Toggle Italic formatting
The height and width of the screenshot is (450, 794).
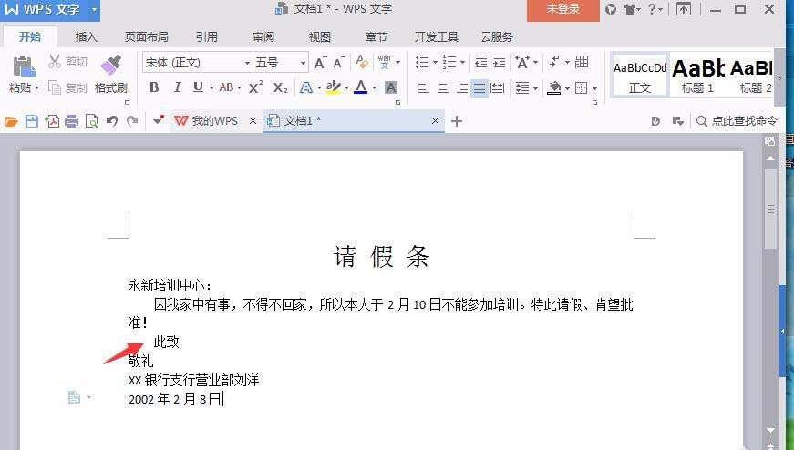177,87
